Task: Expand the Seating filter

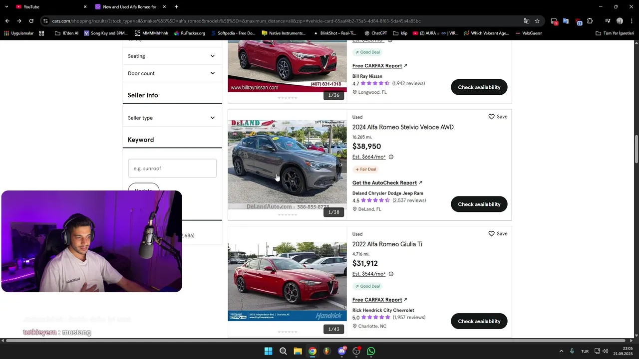Action: 172,56
